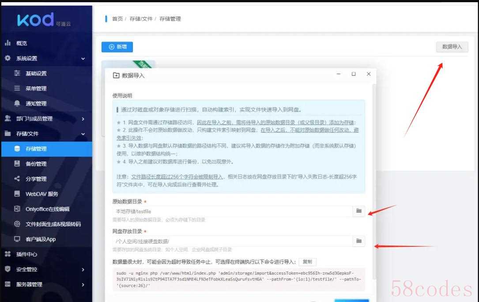Viewport: 479px width, 302px height.
Task: Click the 网盘存放目录 input field
Action: pos(233,241)
